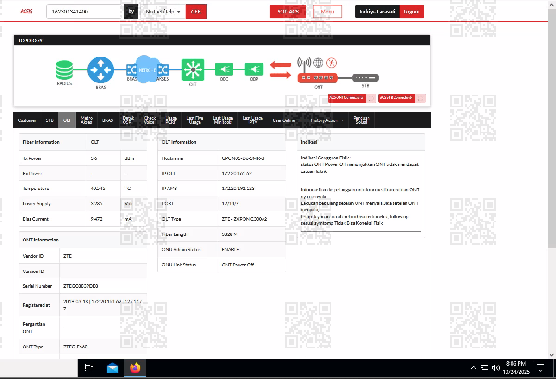
Task: Click Bias Current value 9.472
Action: click(x=96, y=219)
